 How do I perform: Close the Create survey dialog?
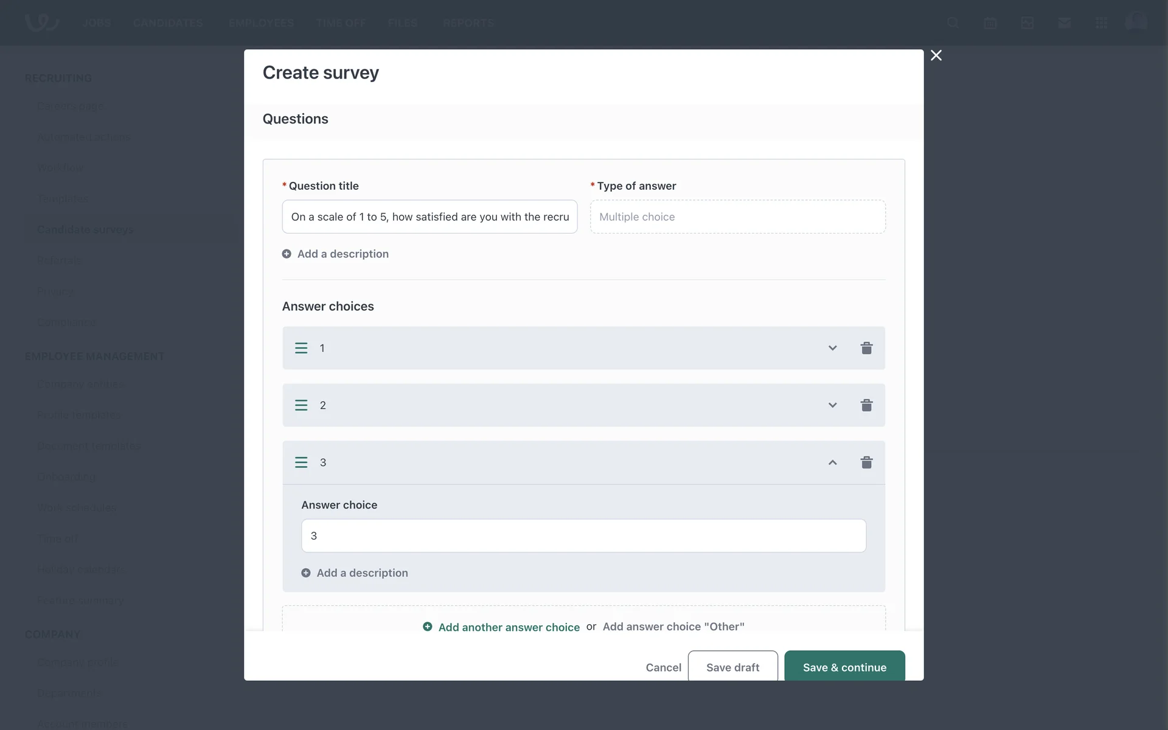[x=936, y=55]
